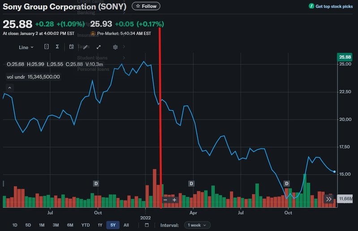Open chart settings gear
Image resolution: width=358 pixels, height=231 pixels.
click(115, 47)
